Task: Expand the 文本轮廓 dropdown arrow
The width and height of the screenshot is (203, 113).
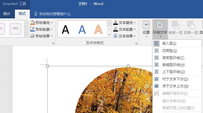Action: click(x=135, y=29)
